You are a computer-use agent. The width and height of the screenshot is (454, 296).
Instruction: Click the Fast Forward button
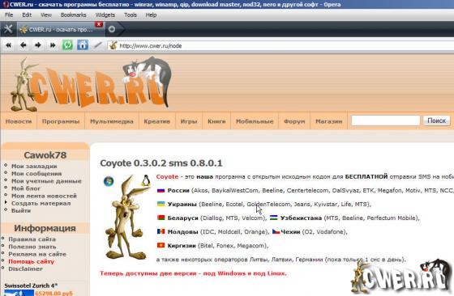53,45
